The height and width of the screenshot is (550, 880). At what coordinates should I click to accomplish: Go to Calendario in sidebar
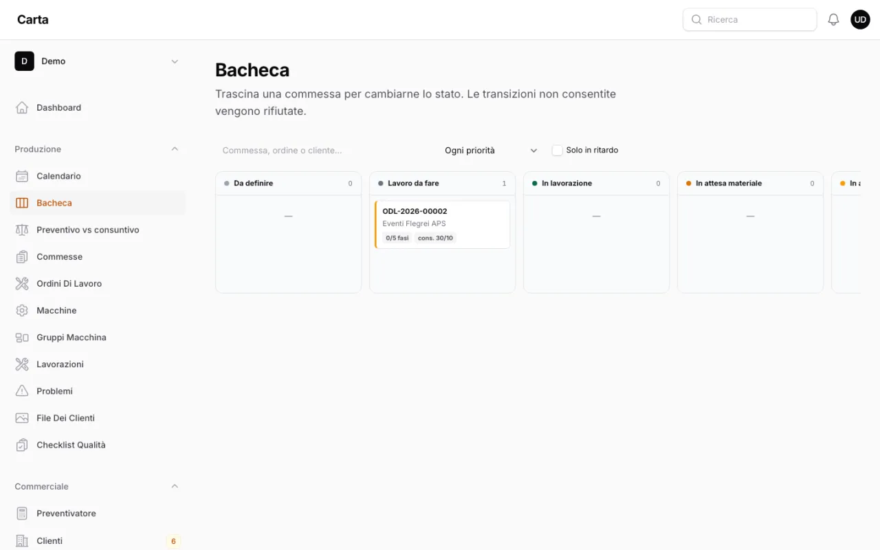(x=97, y=176)
